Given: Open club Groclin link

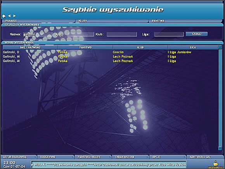Looking at the screenshot, I should point(118,52).
